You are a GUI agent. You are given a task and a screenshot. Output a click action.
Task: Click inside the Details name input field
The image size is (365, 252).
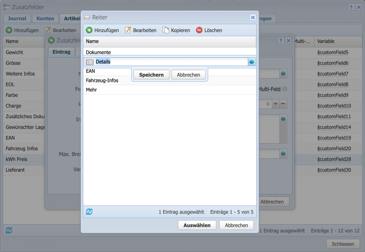click(129, 62)
